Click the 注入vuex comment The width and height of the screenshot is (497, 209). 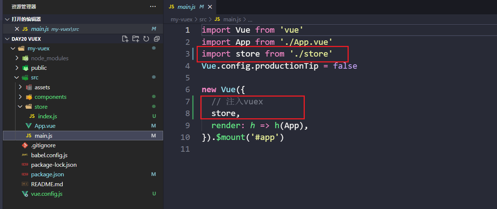(x=237, y=102)
